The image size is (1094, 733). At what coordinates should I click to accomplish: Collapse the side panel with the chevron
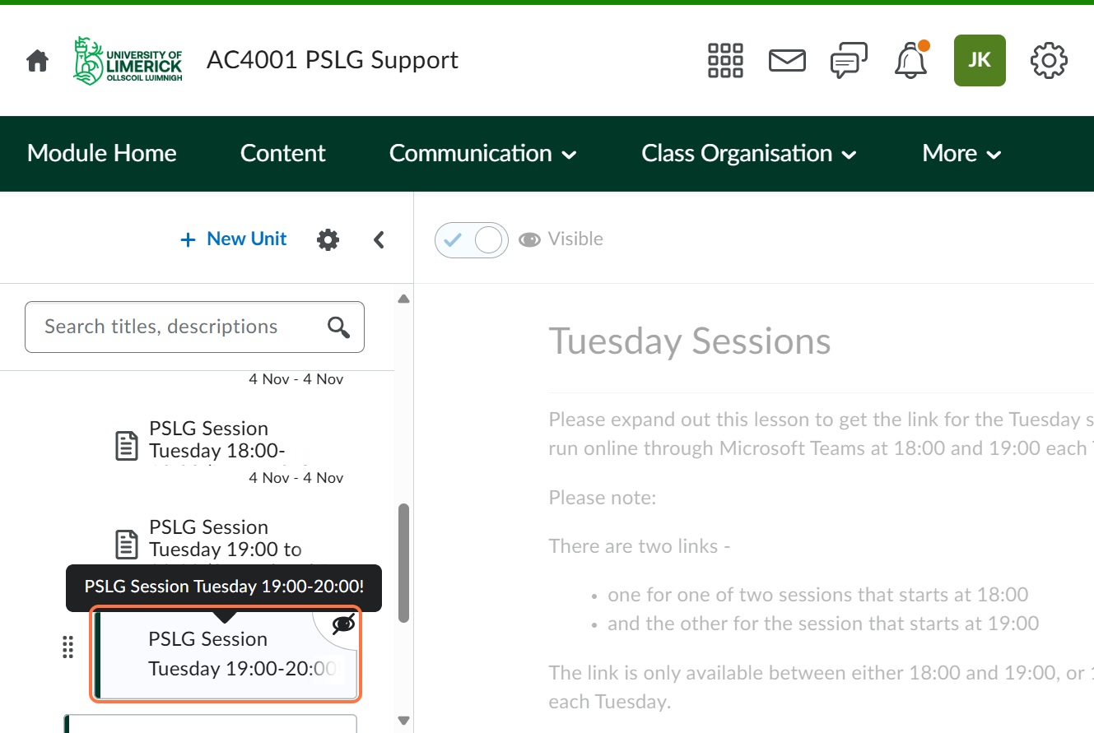[x=379, y=239]
